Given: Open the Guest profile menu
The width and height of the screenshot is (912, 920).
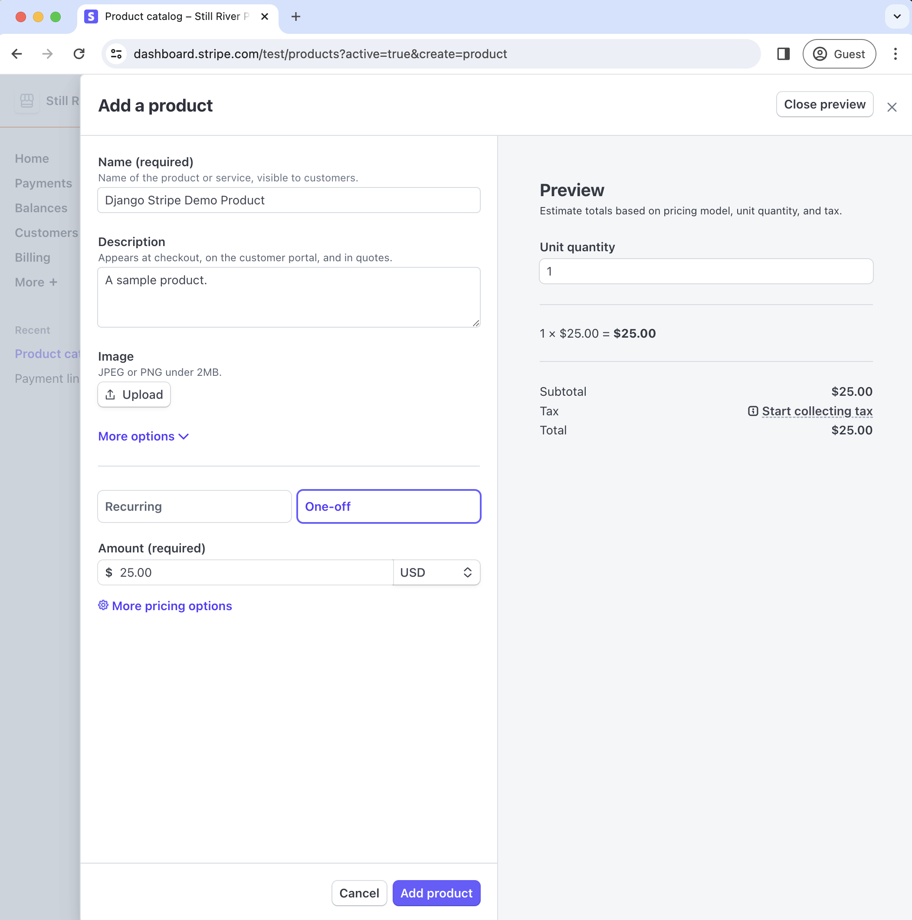Looking at the screenshot, I should tap(839, 54).
